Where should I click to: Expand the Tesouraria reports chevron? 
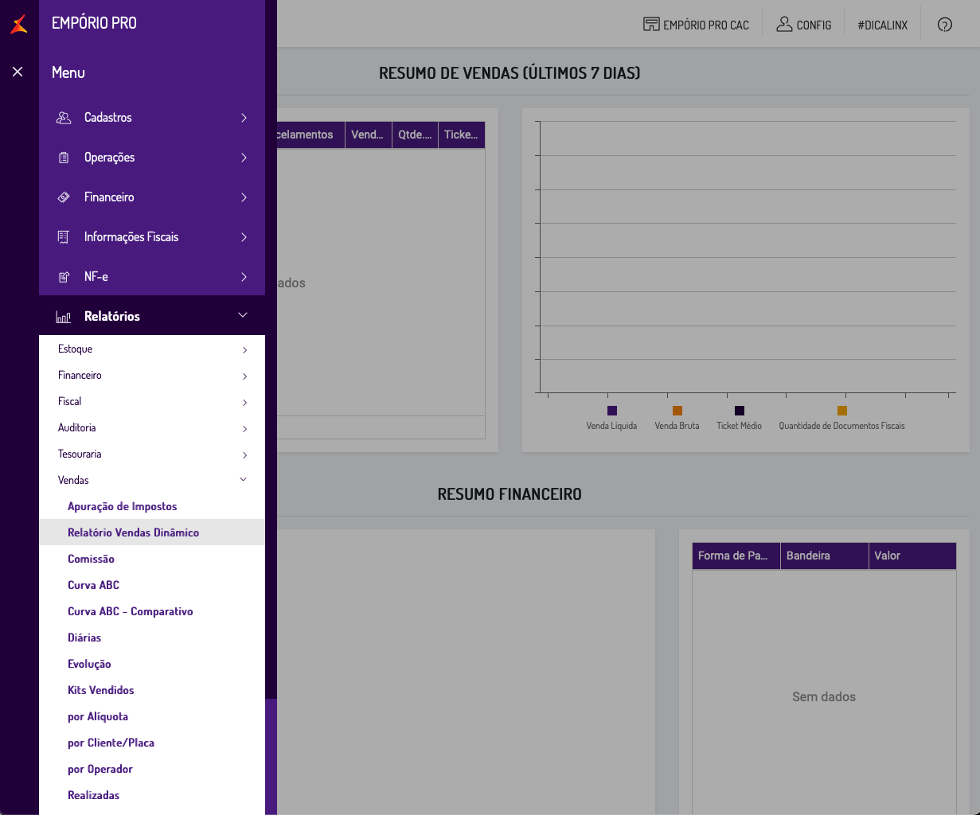(x=244, y=454)
